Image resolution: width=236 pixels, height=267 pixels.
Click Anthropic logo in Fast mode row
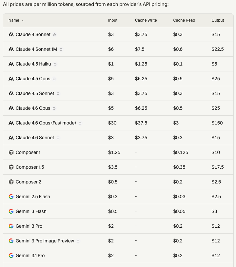11,123
